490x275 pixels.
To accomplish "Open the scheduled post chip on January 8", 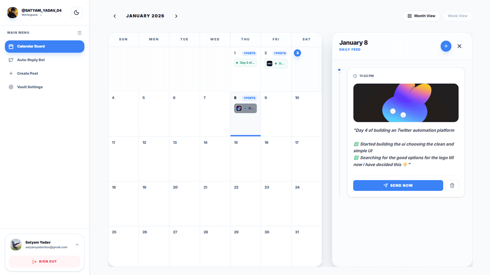I will (245, 108).
